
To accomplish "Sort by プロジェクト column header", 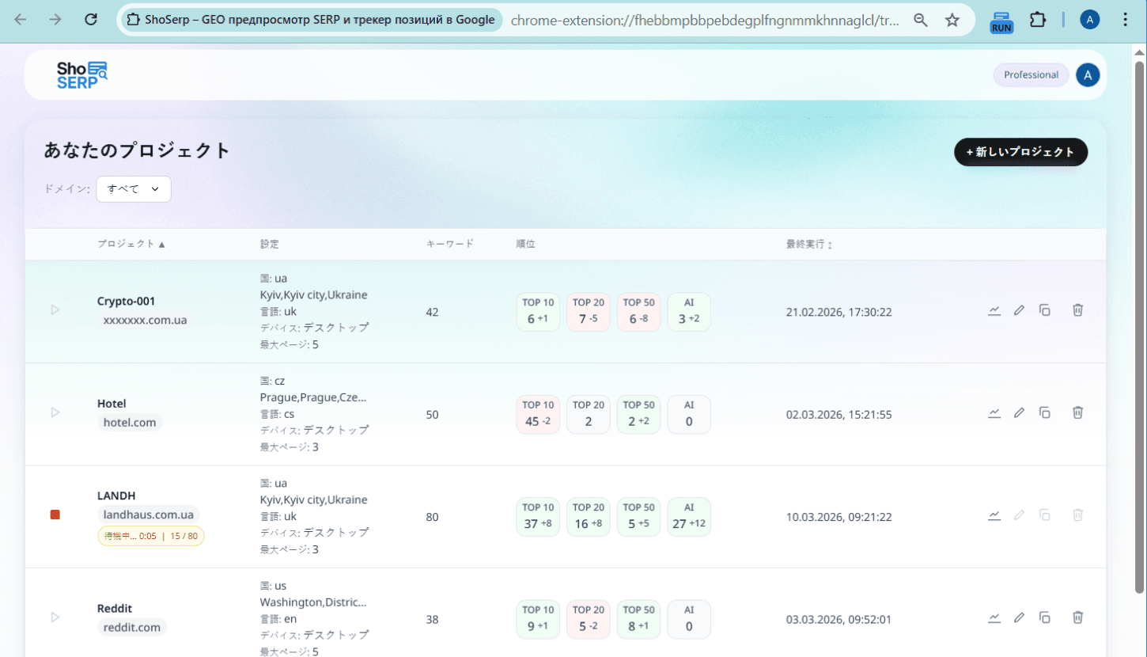I will point(131,244).
